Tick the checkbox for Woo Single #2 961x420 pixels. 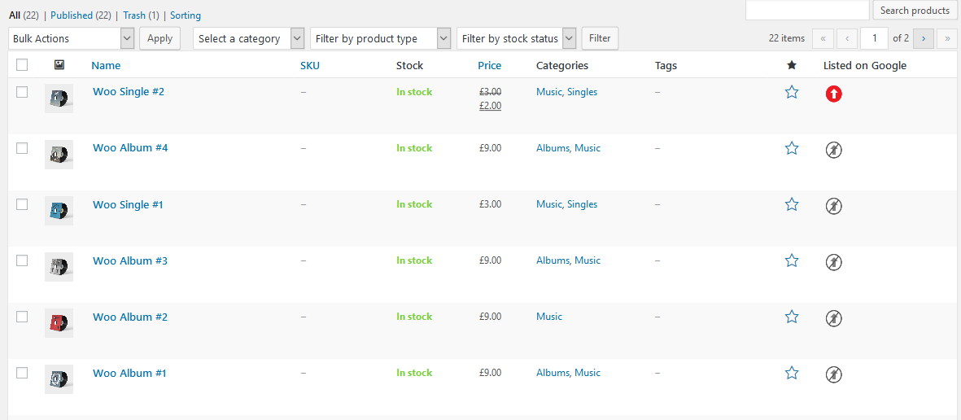pos(22,92)
